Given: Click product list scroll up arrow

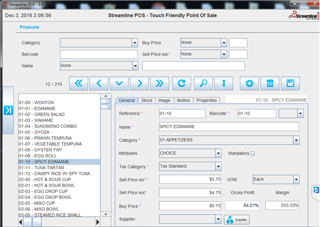Looking at the screenshot, I should point(105,96).
